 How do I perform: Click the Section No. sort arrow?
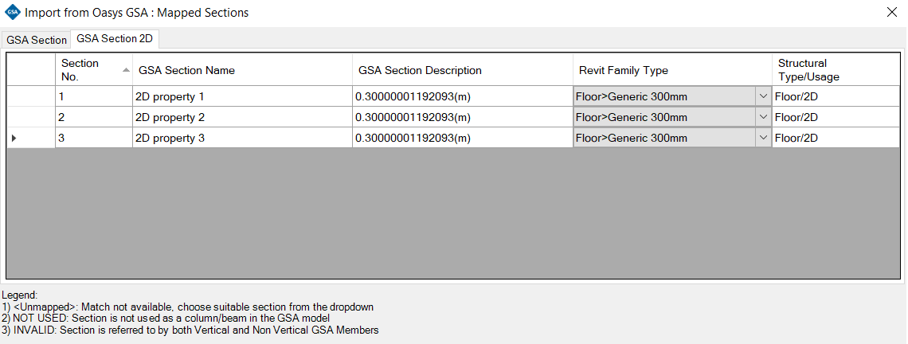[126, 70]
